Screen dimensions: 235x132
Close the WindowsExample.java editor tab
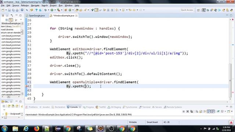pos(76,15)
